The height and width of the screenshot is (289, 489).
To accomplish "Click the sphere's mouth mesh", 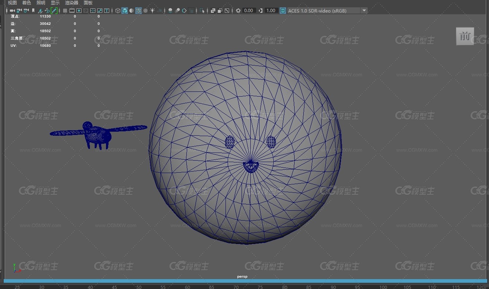I will click(250, 167).
